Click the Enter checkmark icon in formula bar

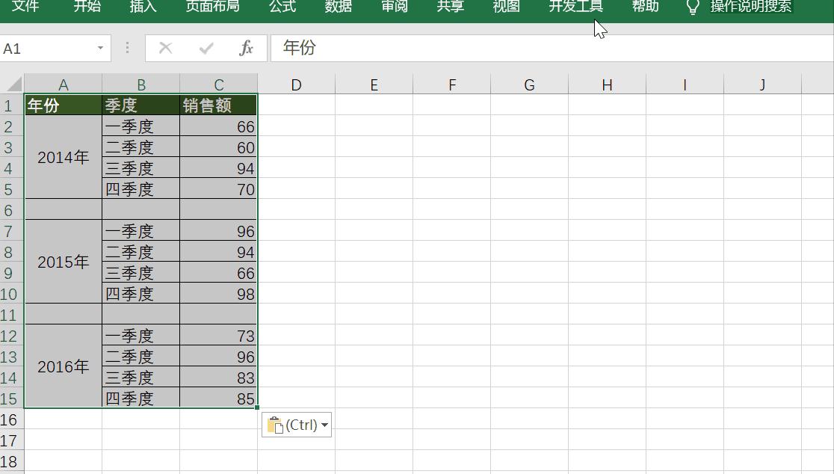(x=205, y=48)
